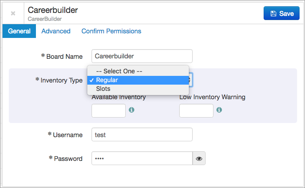Close the Careerbuilder dialog with the X icon

click(x=13, y=13)
